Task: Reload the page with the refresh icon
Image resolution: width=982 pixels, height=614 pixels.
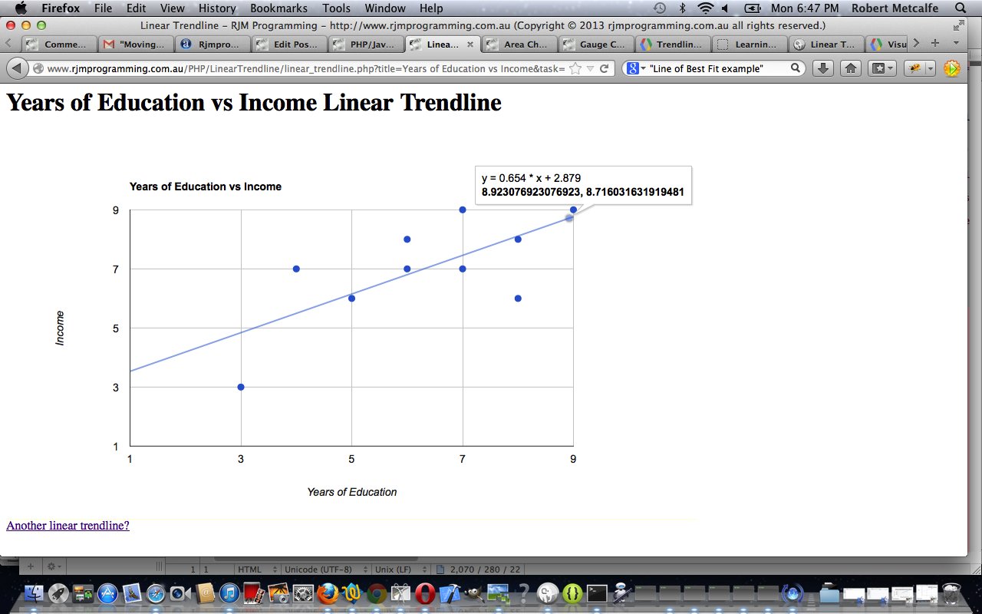Action: pyautogui.click(x=603, y=68)
